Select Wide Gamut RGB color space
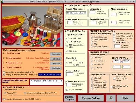This screenshot has height=103, width=136. 92,85
